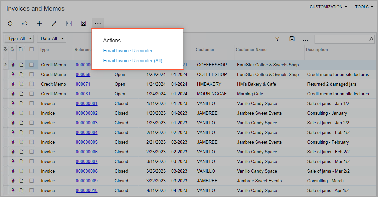Image resolution: width=378 pixels, height=197 pixels.
Task: Toggle the select-all checkbox in the header
Action: [x=31, y=49]
